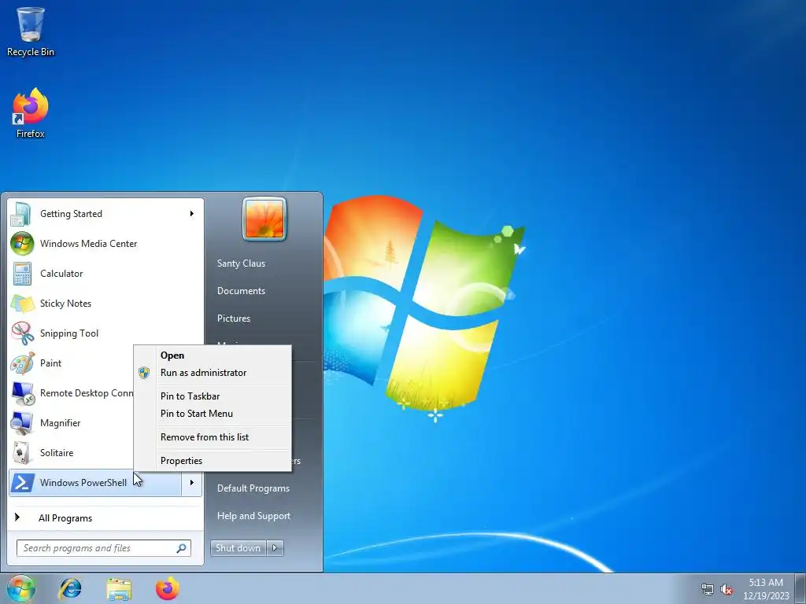
Task: Choose Open in the context menu
Action: pyautogui.click(x=172, y=355)
